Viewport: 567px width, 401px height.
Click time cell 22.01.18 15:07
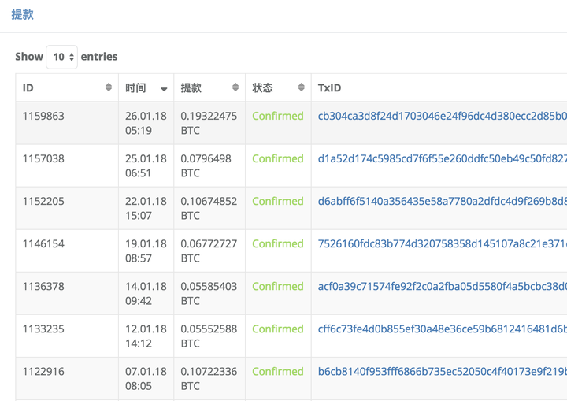click(146, 209)
